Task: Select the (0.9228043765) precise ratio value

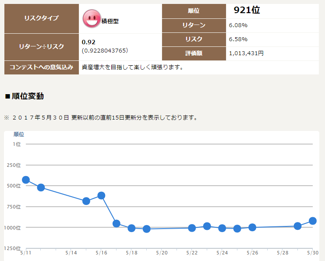Action: 105,51
